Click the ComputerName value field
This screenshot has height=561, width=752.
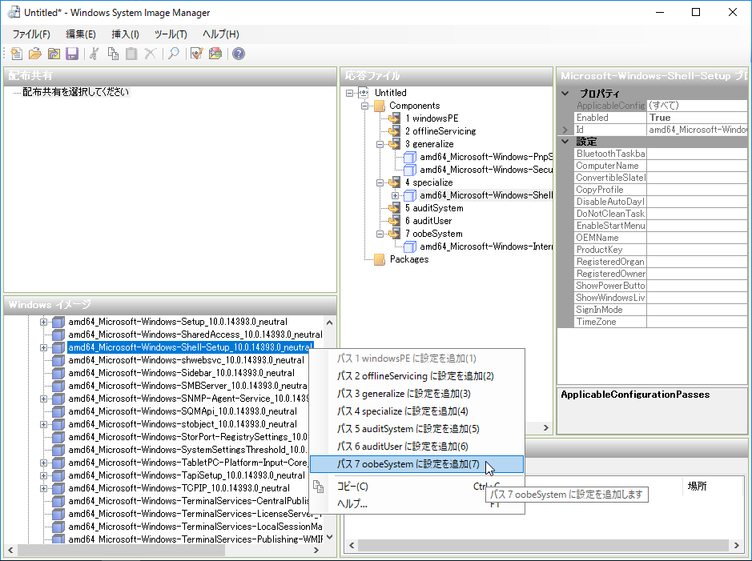coord(697,166)
